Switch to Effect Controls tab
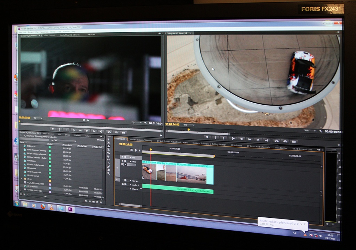Screen dimensions: 356x250 tap(49, 35)
